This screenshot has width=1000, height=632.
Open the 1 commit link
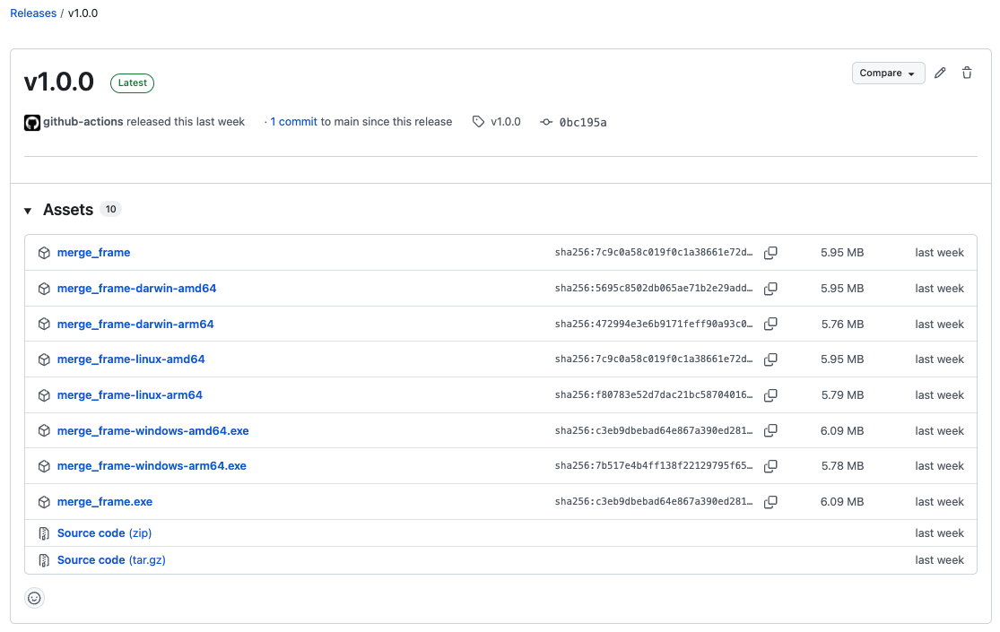293,122
